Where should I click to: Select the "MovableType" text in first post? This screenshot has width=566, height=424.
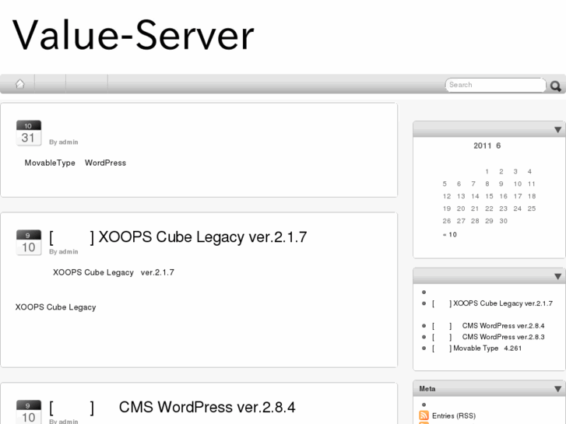[x=50, y=163]
